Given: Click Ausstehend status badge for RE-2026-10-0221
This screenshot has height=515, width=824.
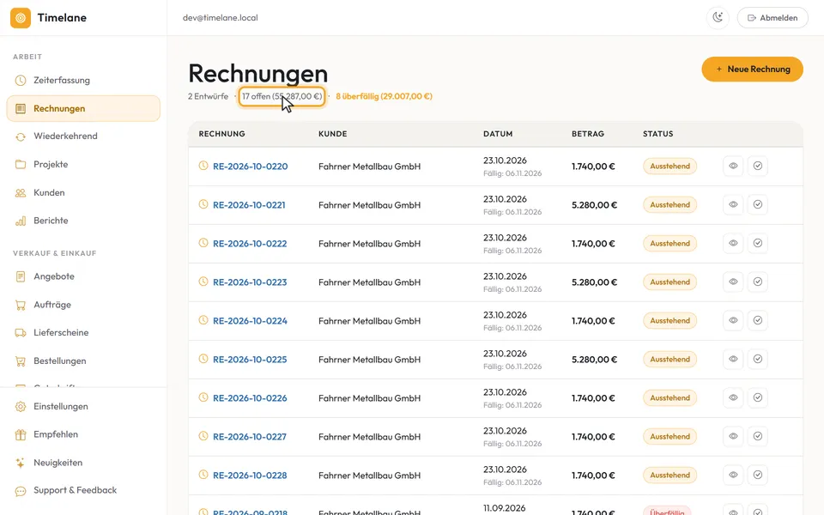Looking at the screenshot, I should click(x=670, y=205).
